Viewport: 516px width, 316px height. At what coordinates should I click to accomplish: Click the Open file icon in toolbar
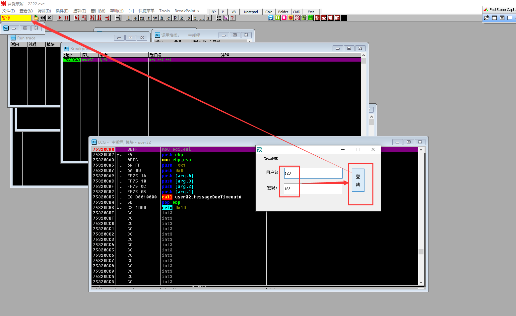click(36, 18)
